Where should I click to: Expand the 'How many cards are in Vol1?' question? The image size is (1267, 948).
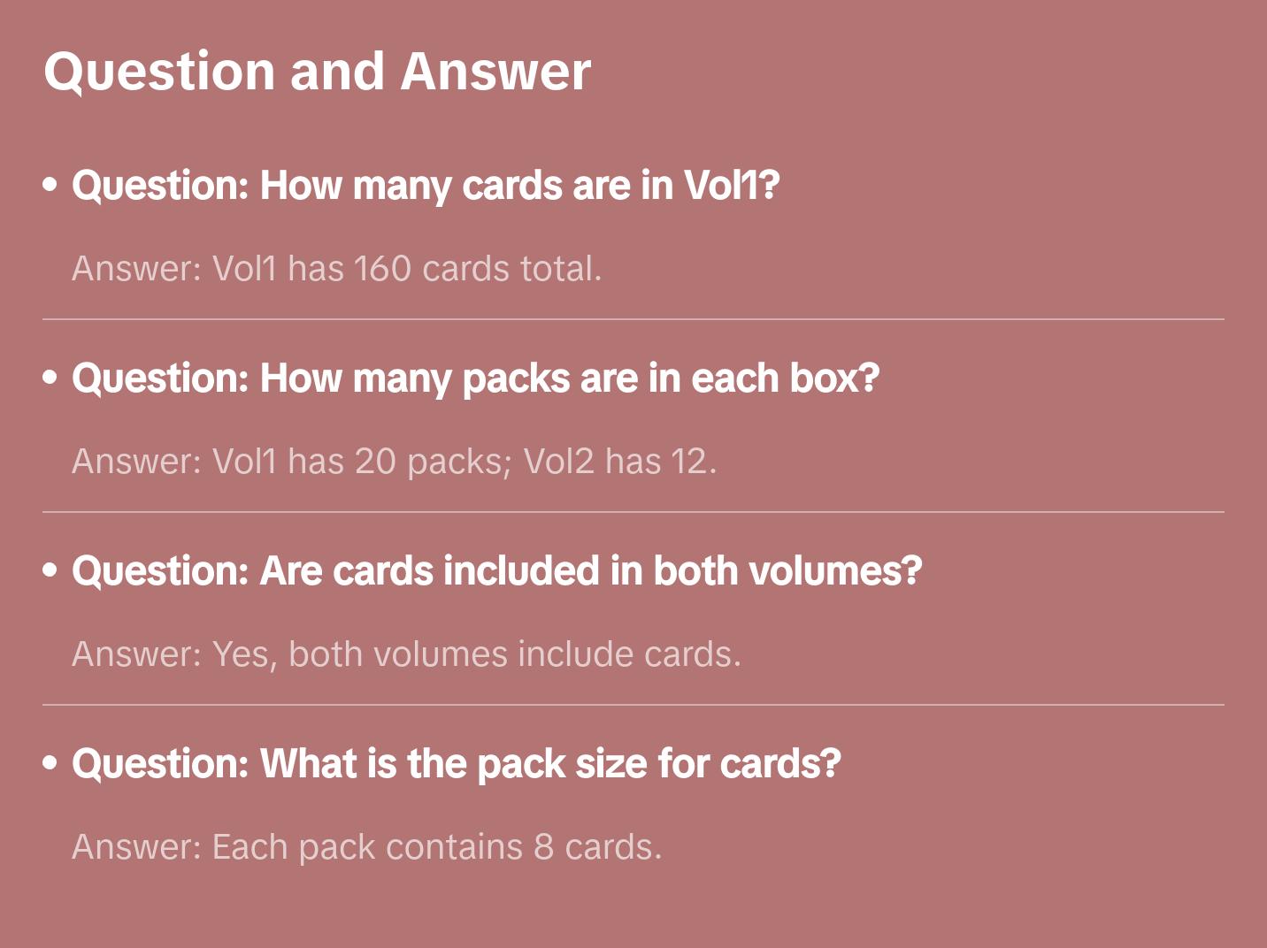click(x=426, y=186)
